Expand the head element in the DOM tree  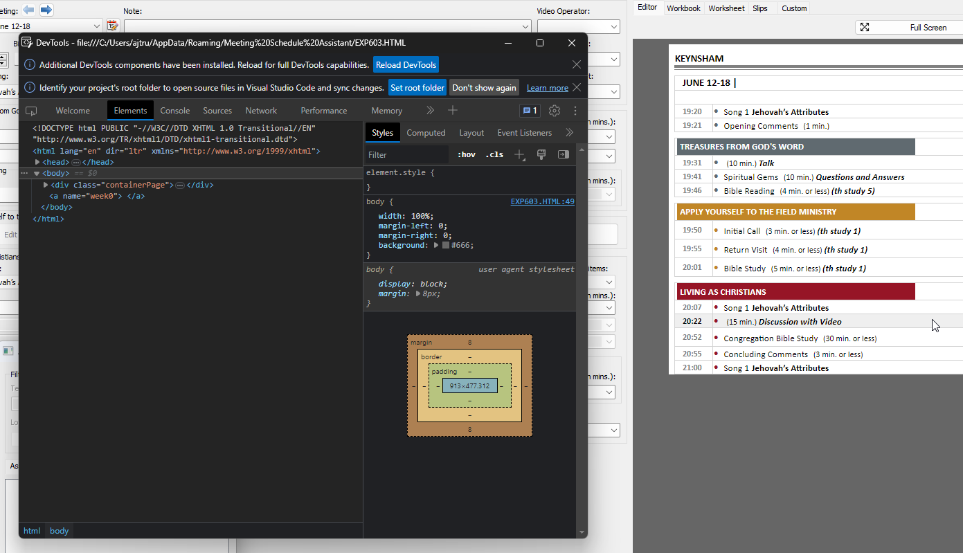tap(38, 161)
